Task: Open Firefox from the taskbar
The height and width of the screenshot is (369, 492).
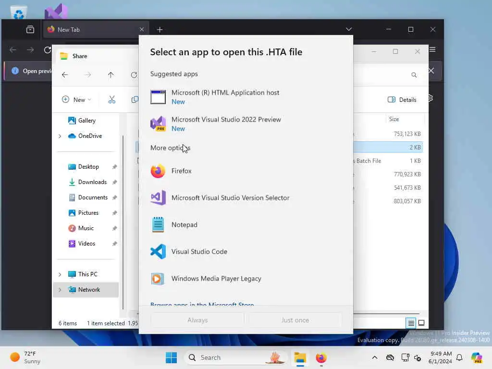Action: [x=321, y=357]
